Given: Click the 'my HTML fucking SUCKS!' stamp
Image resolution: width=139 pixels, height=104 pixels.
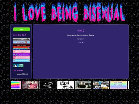Looking at the screenshot, I should [118, 85].
